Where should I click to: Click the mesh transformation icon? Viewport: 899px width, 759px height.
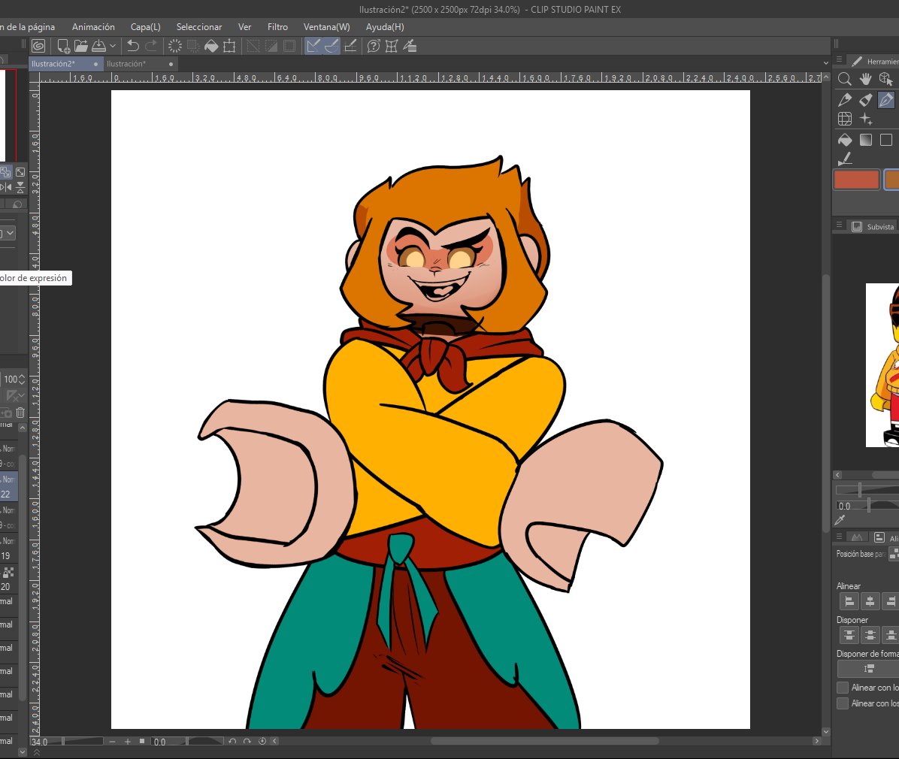(392, 46)
